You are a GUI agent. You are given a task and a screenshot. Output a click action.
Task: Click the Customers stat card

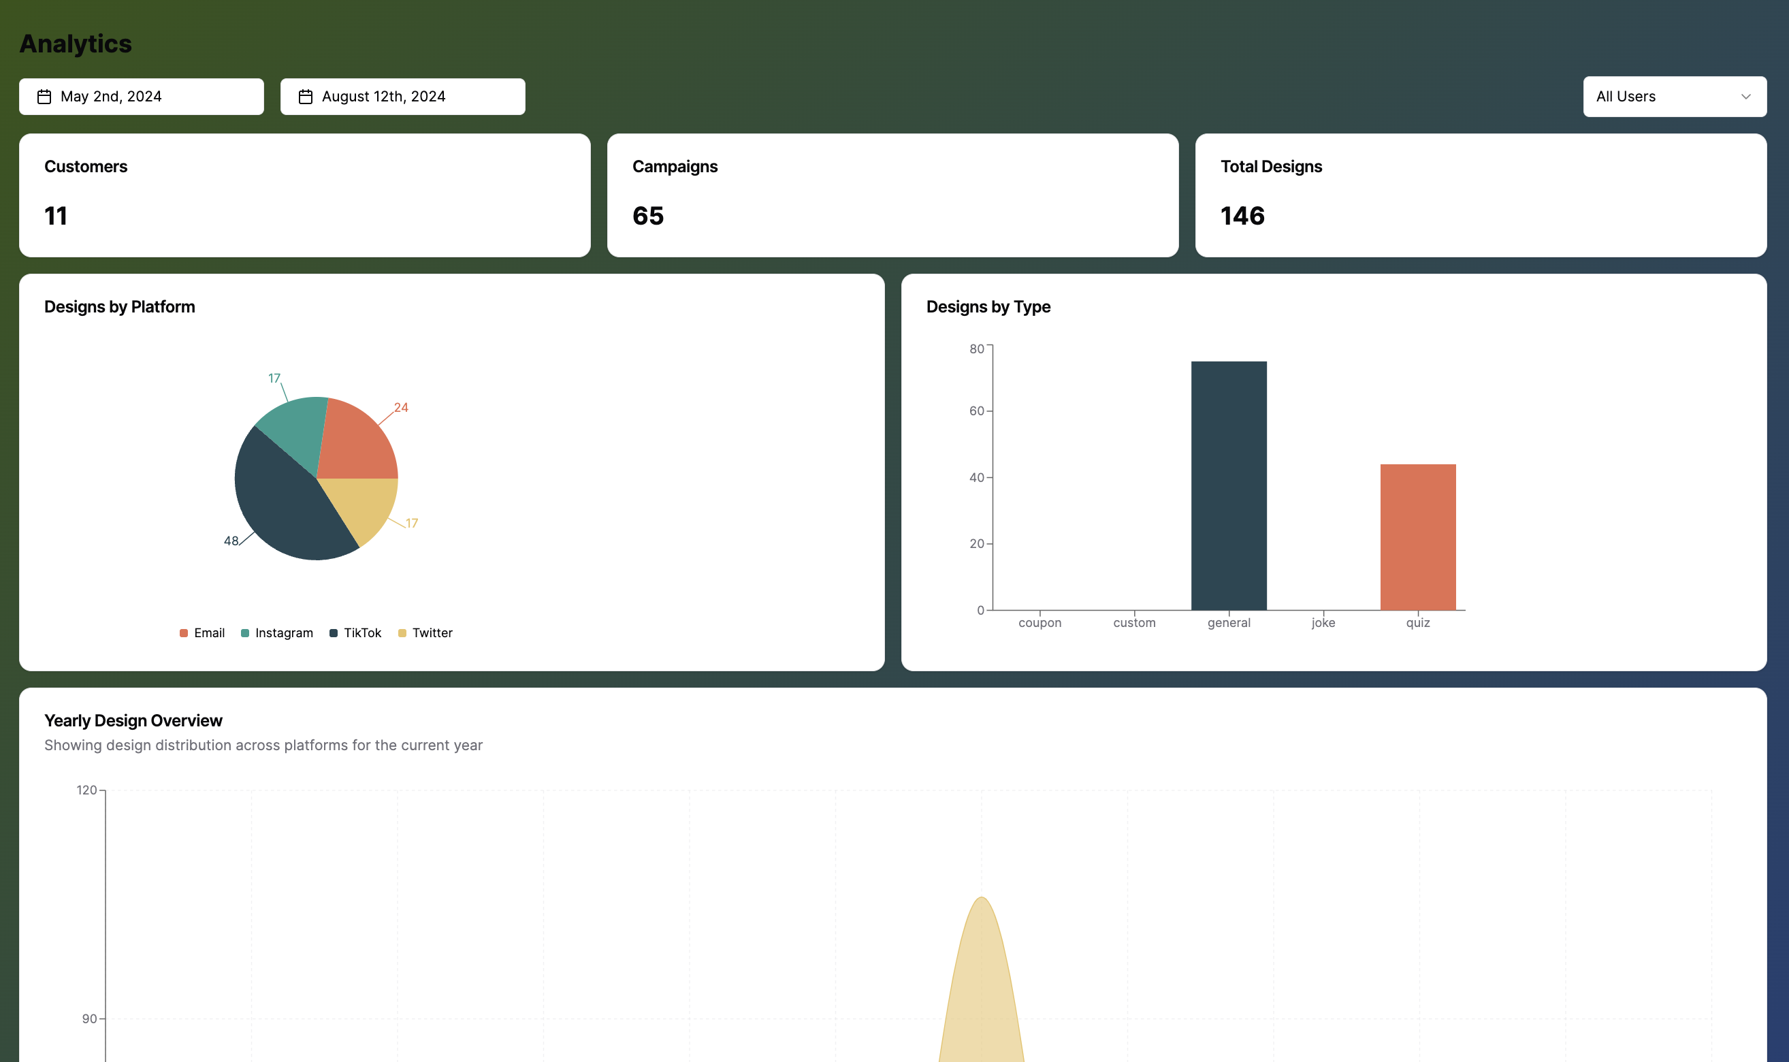[x=304, y=195]
